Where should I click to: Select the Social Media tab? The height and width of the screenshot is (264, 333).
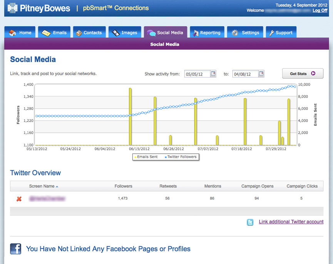[x=166, y=32]
